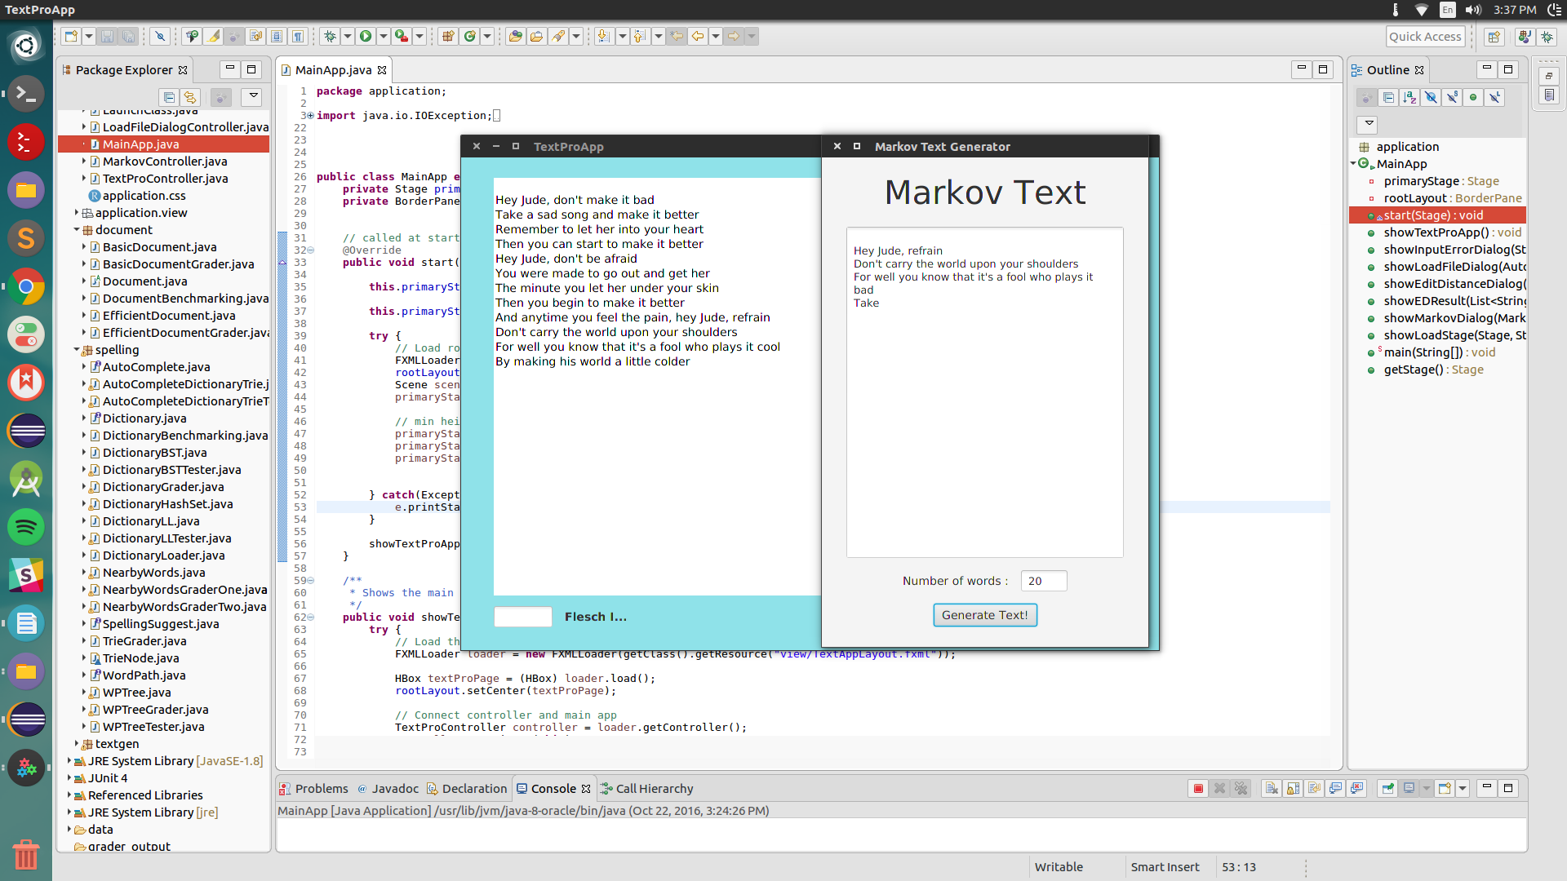Select the MainApp.java editor tab
The height and width of the screenshot is (881, 1567).
click(333, 69)
